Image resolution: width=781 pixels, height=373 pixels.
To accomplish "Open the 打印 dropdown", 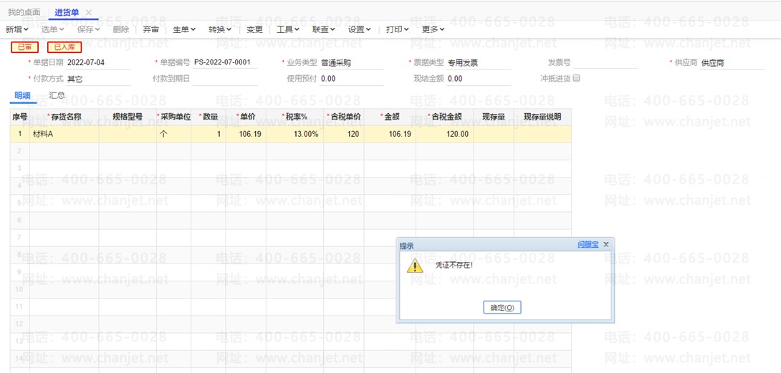I will pos(398,29).
